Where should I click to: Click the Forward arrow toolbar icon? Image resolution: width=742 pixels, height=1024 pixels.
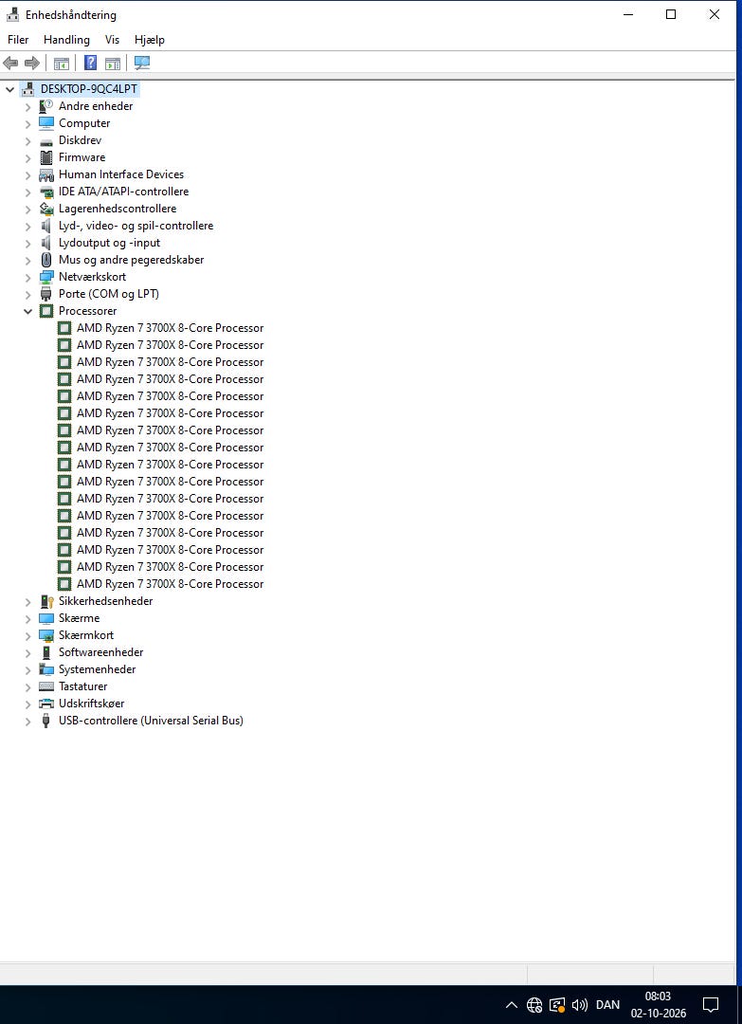click(31, 64)
